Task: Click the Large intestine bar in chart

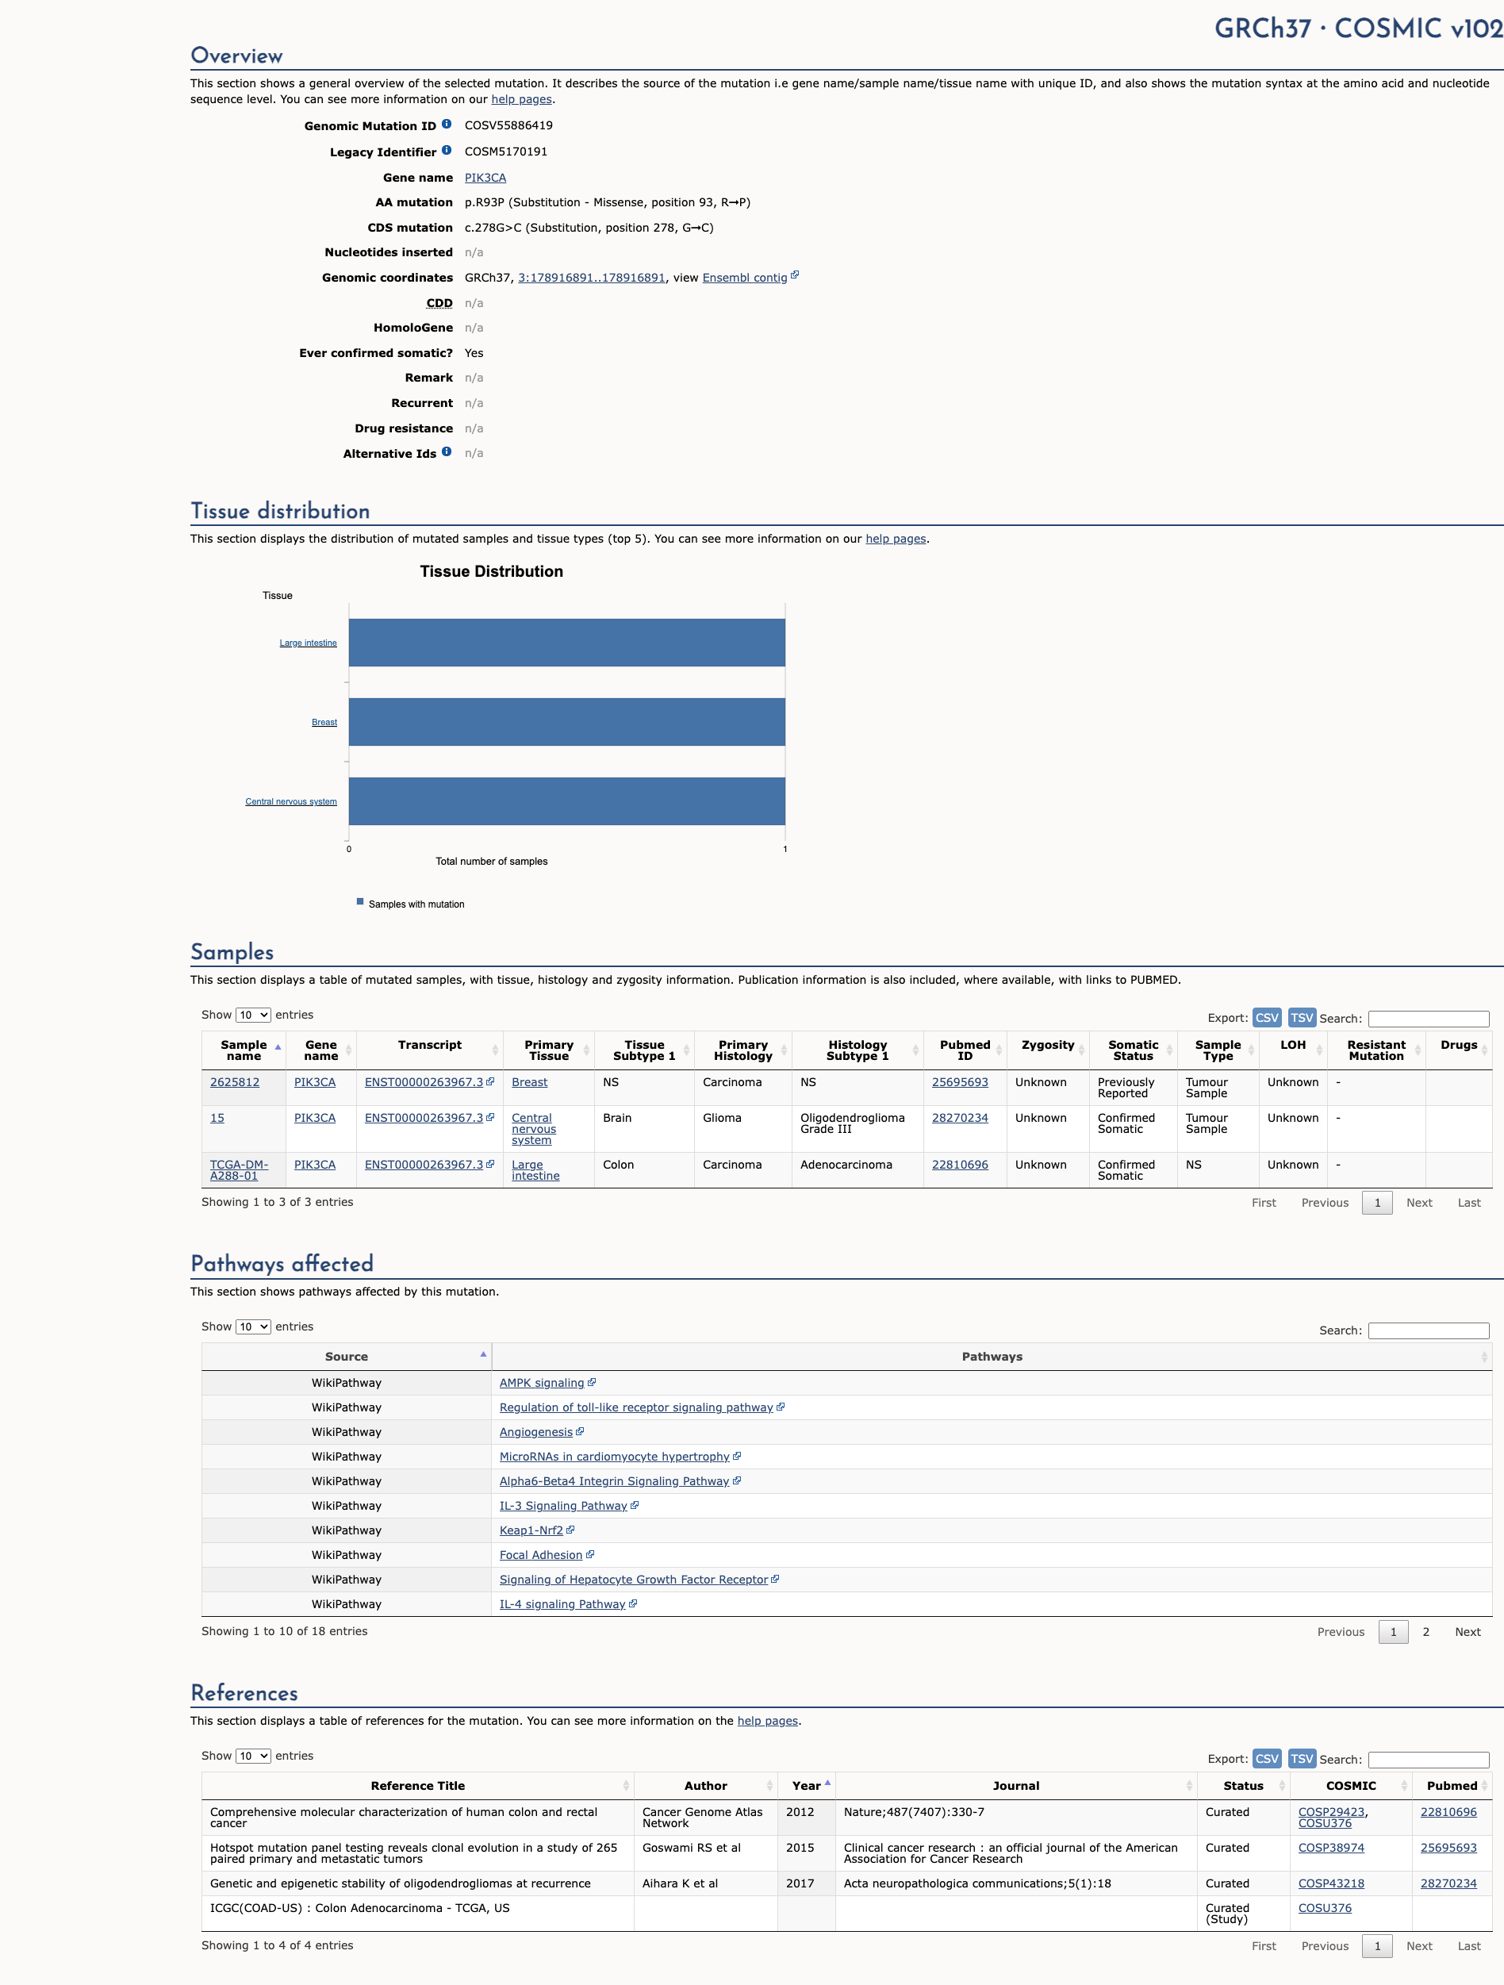Action: [566, 643]
